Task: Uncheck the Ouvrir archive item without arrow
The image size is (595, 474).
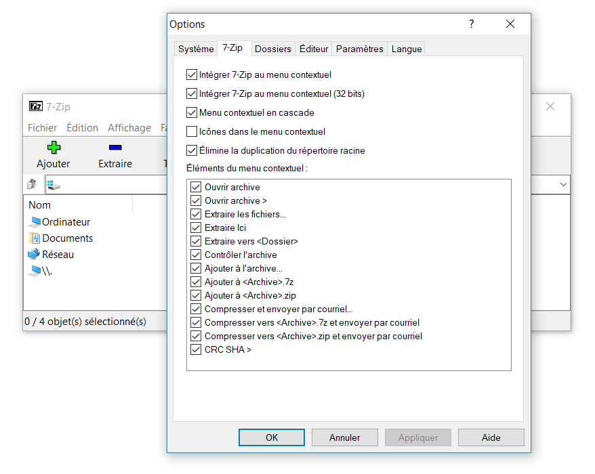Action: click(196, 187)
